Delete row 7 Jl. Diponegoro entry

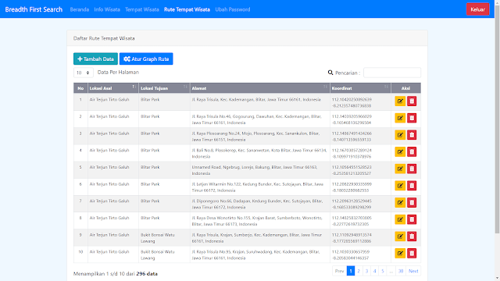(412, 203)
